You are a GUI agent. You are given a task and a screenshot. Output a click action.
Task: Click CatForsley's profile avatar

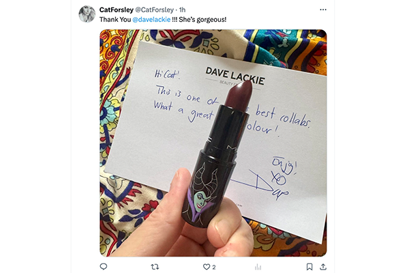(x=87, y=14)
